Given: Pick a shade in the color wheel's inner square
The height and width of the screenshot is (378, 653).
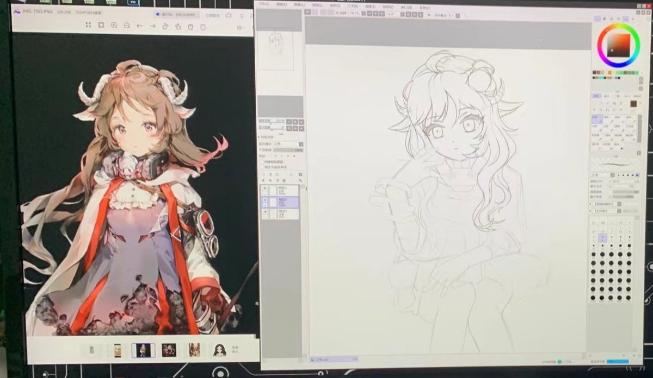Looking at the screenshot, I should [618, 45].
